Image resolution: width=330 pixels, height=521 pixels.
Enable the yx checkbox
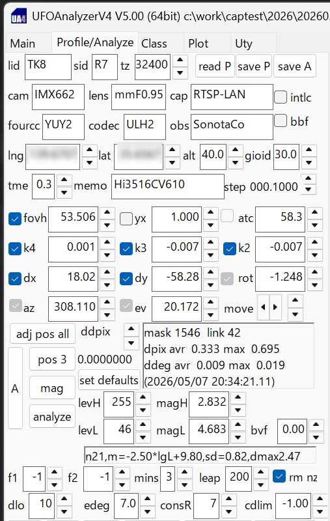[126, 219]
